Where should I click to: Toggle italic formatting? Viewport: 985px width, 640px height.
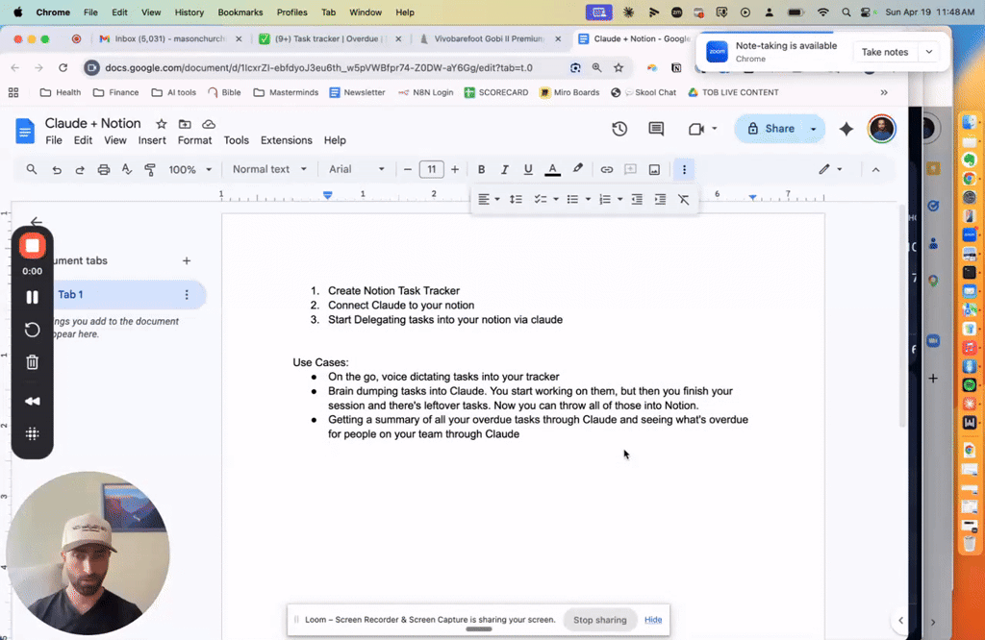504,169
